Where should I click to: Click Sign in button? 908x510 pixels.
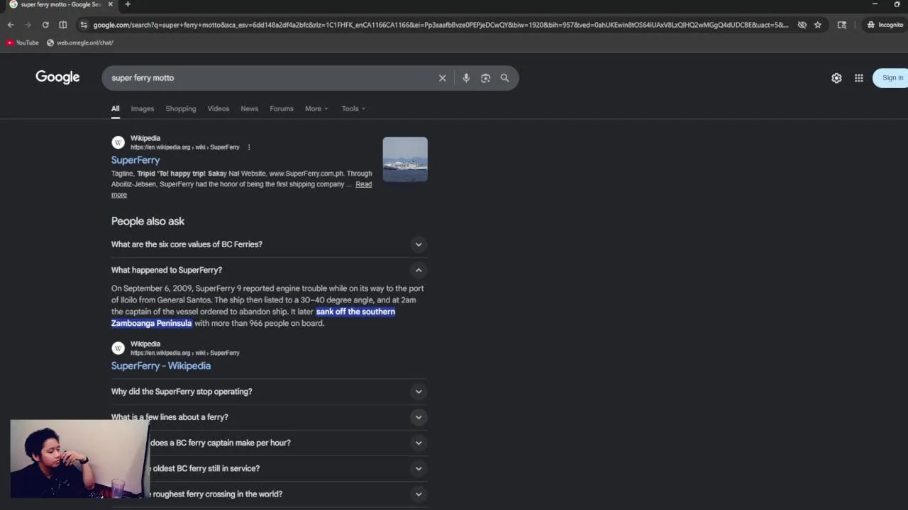pyautogui.click(x=892, y=78)
